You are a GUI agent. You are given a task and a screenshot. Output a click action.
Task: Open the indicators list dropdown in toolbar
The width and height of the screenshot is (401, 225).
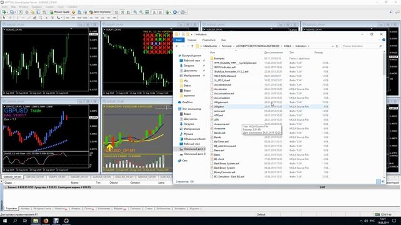168,12
